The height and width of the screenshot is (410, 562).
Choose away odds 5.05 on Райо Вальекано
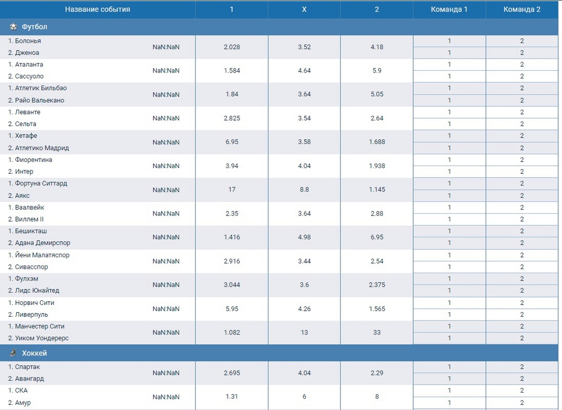pos(377,94)
